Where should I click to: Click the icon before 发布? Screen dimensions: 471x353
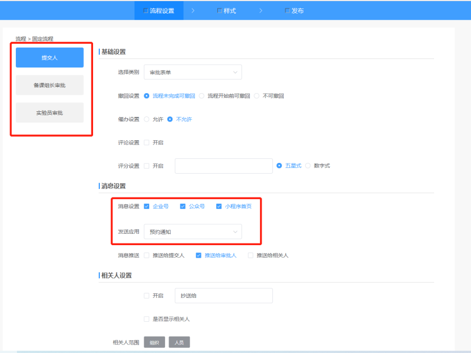click(287, 11)
